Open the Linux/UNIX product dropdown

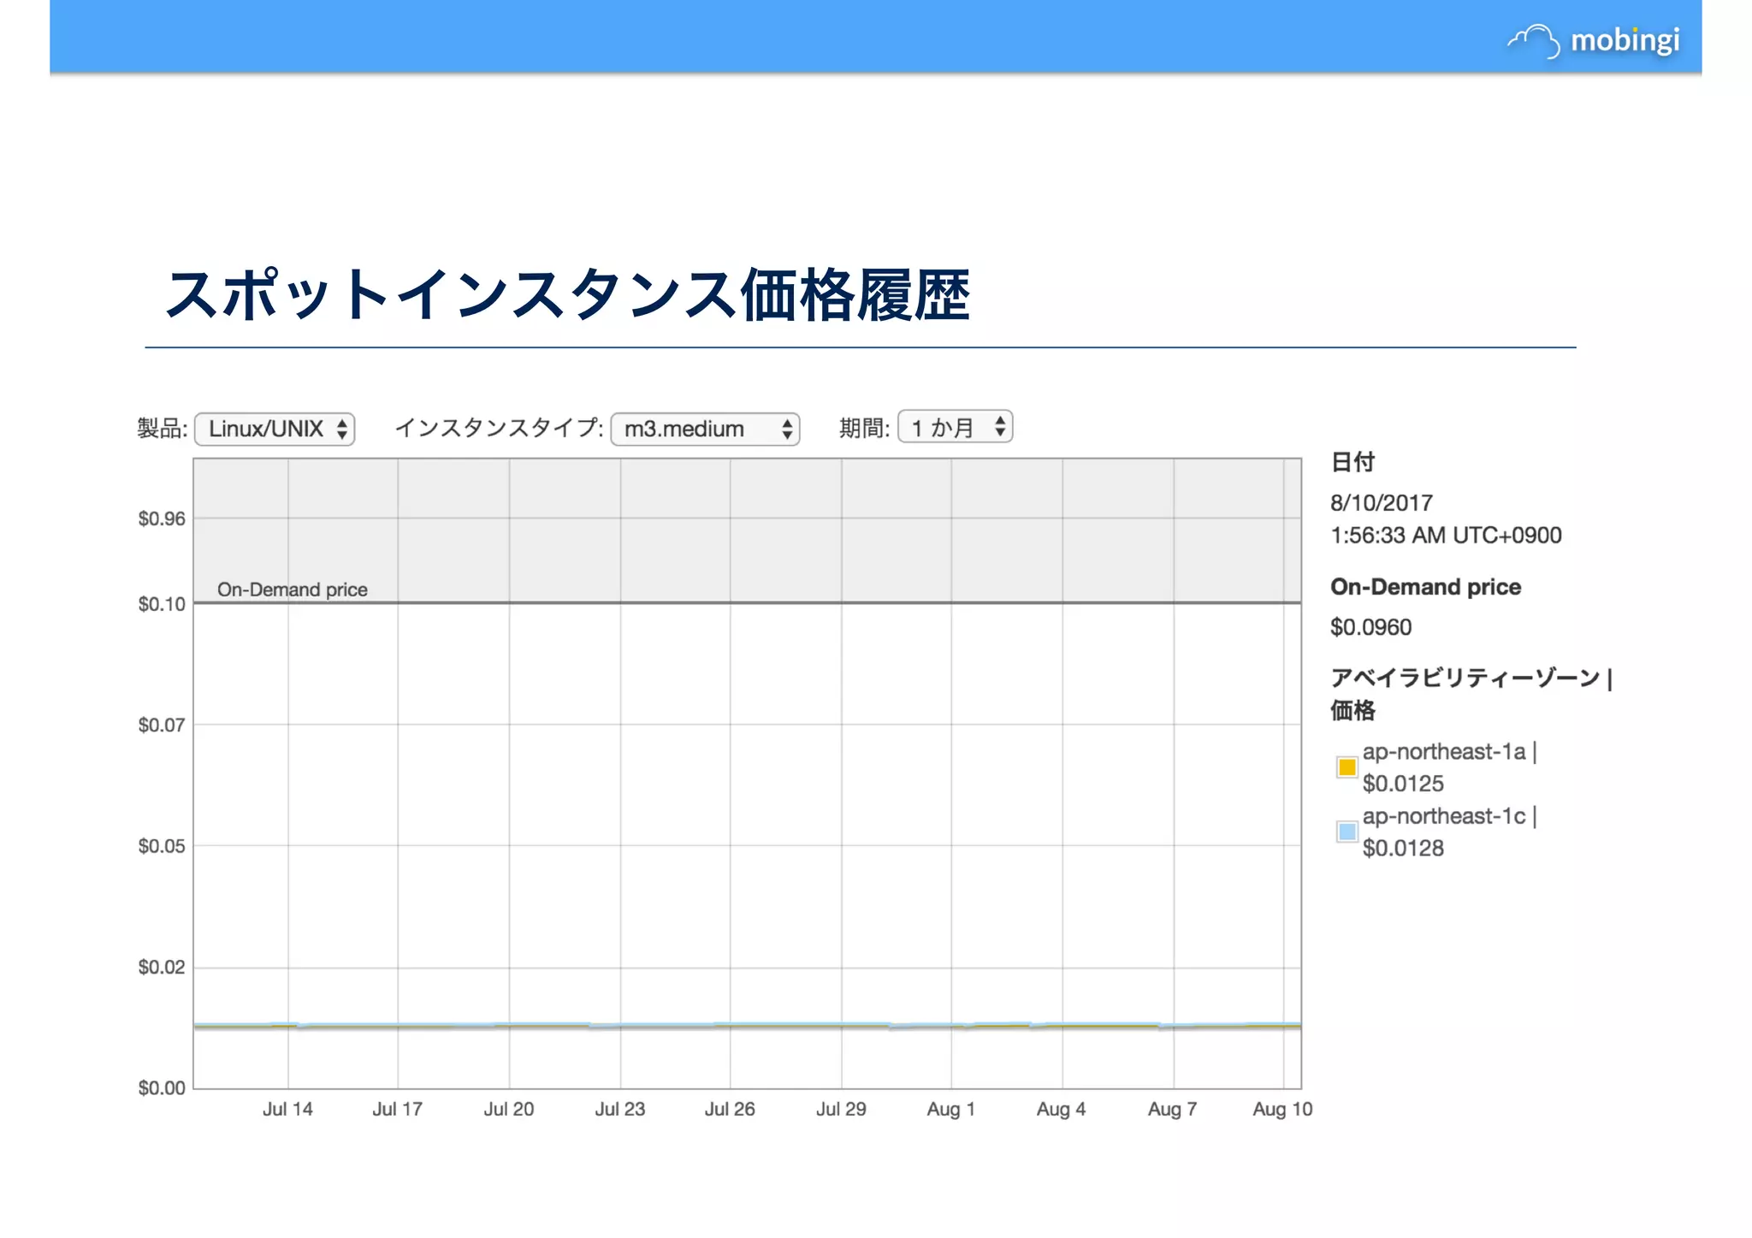[275, 429]
